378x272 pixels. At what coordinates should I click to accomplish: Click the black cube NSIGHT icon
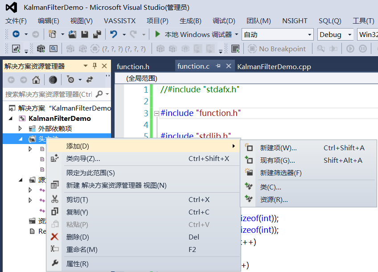[x=41, y=49]
